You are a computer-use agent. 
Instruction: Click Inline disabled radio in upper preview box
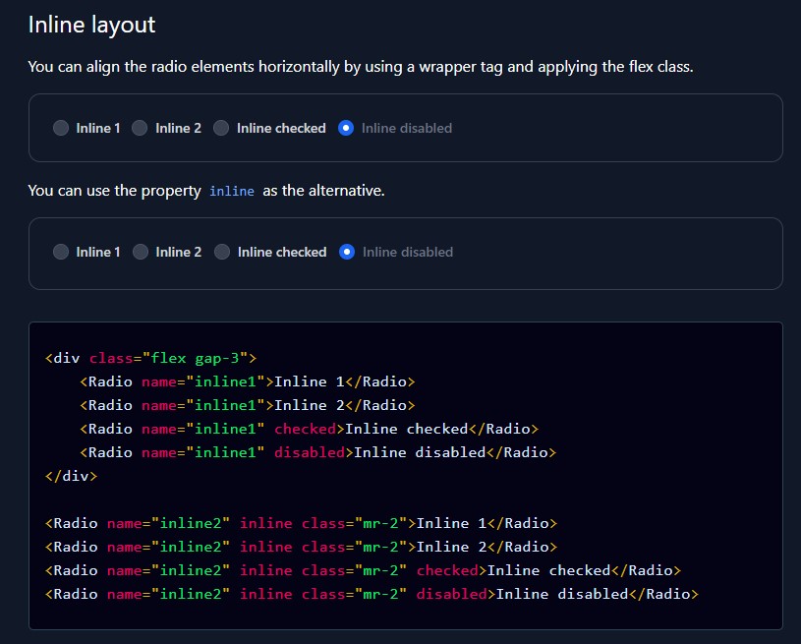click(x=346, y=128)
